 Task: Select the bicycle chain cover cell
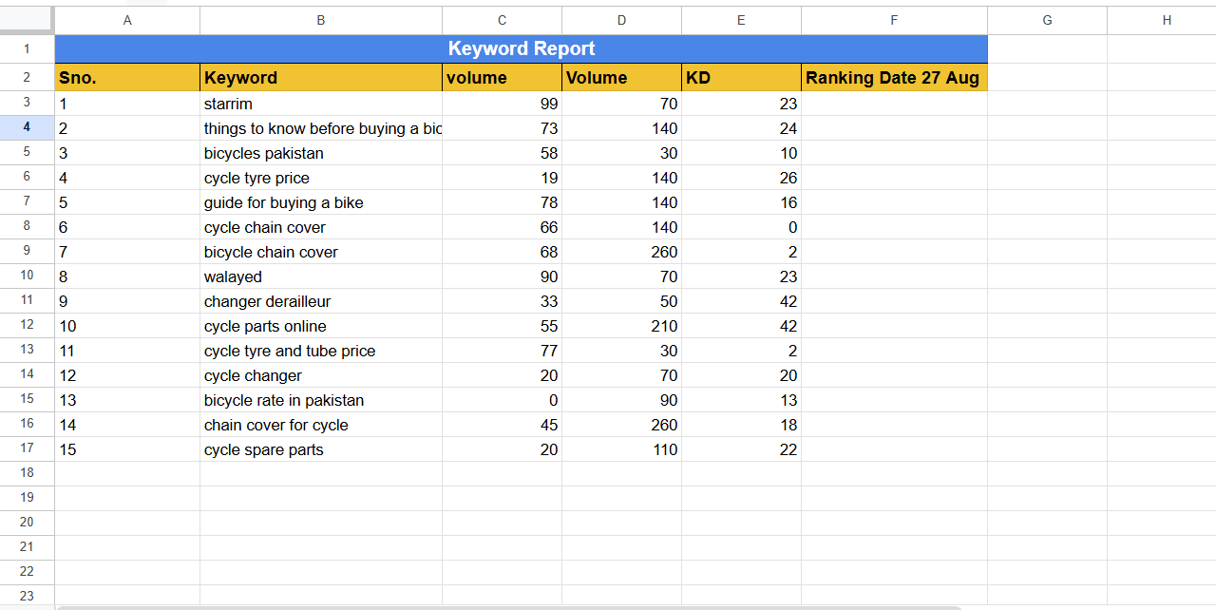pyautogui.click(x=321, y=252)
